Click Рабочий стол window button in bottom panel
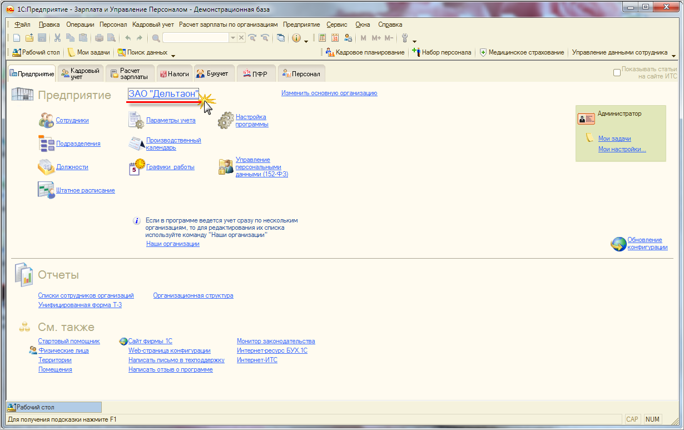The width and height of the screenshot is (684, 430). (x=54, y=407)
